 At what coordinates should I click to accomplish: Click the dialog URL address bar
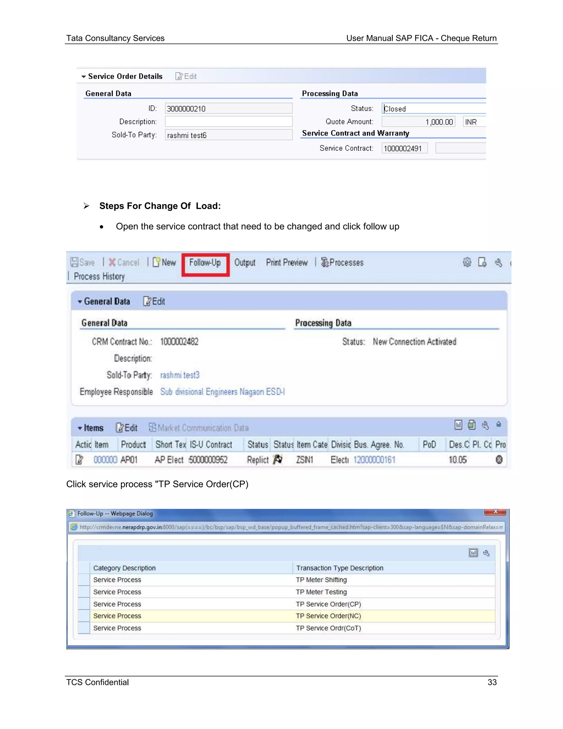pos(287,527)
